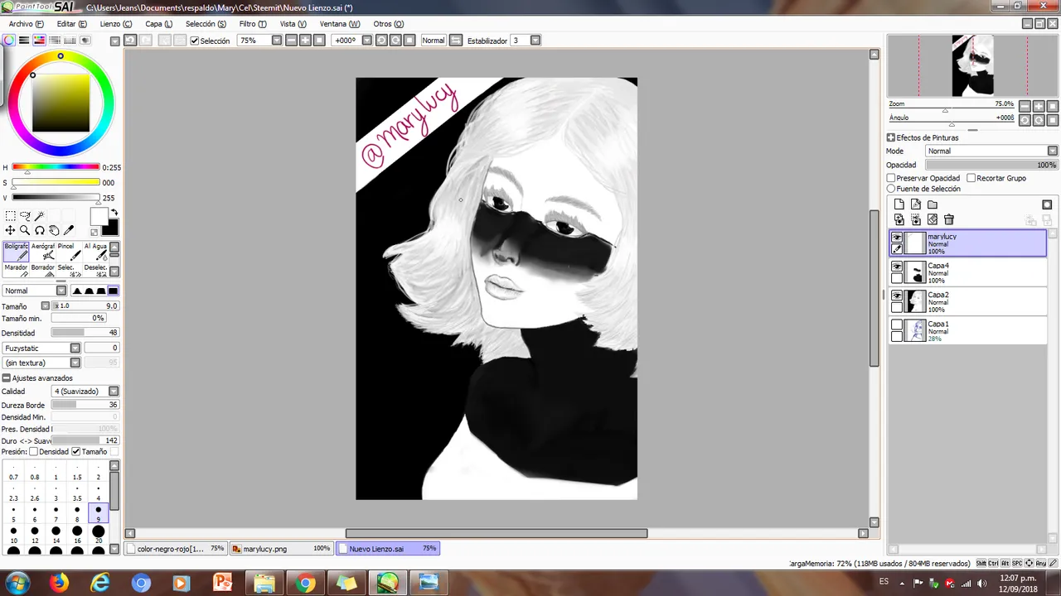Screen dimensions: 1061x596
Task: Toggle Presión Densidad checkbox
Action: 34,452
